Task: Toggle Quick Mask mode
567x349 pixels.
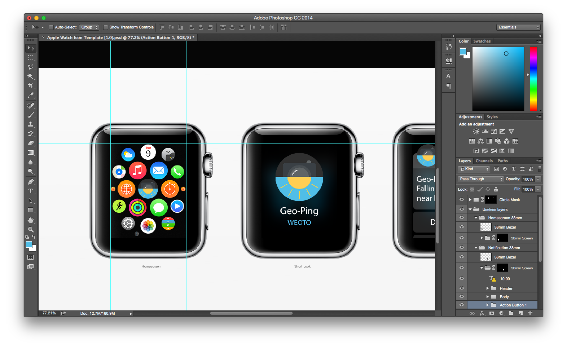Action: [x=31, y=257]
